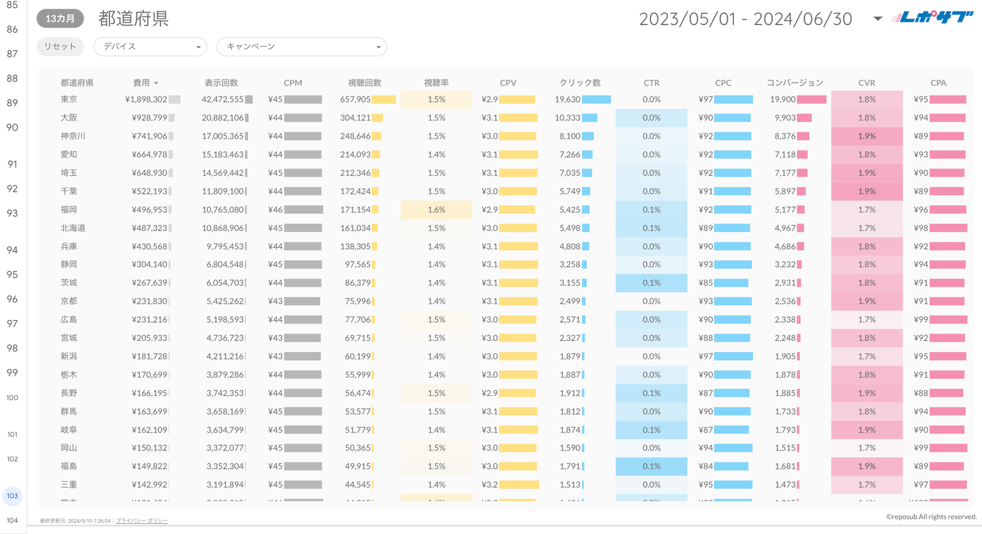Select the 岡山 row label
The height and width of the screenshot is (534, 982).
point(69,448)
